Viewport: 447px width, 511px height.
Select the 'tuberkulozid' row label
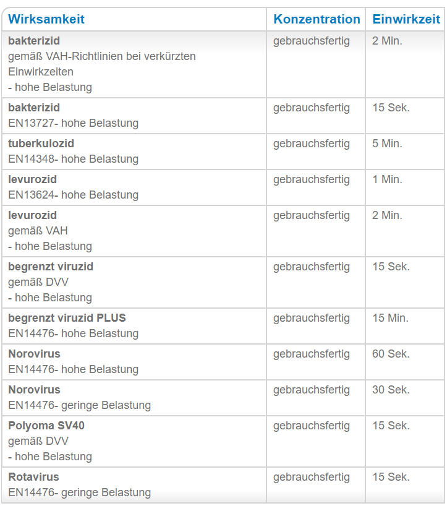[41, 144]
